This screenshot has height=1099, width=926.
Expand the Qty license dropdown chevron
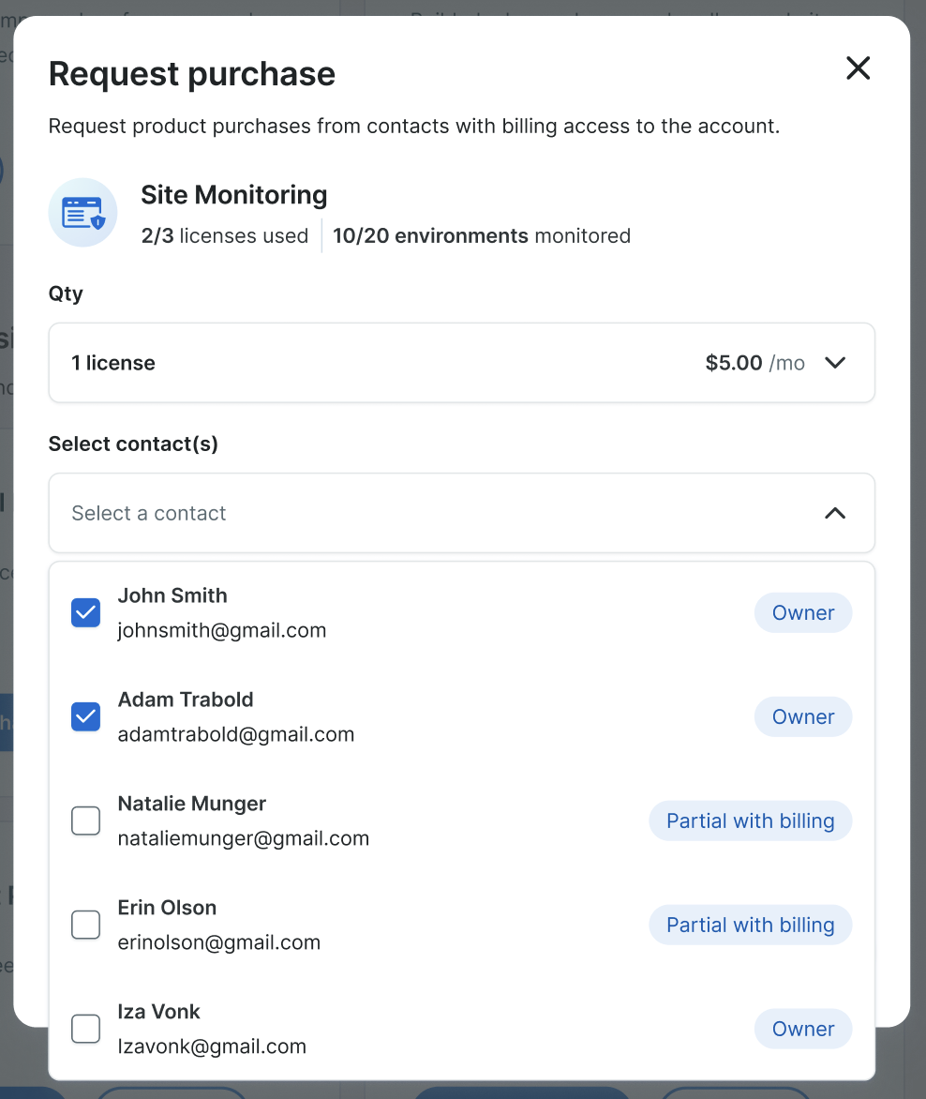tap(834, 363)
